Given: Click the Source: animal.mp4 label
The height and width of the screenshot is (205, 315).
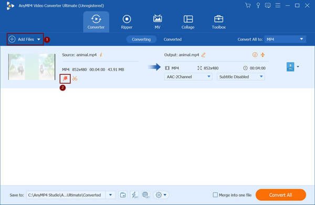Looking at the screenshot, I should [79, 55].
